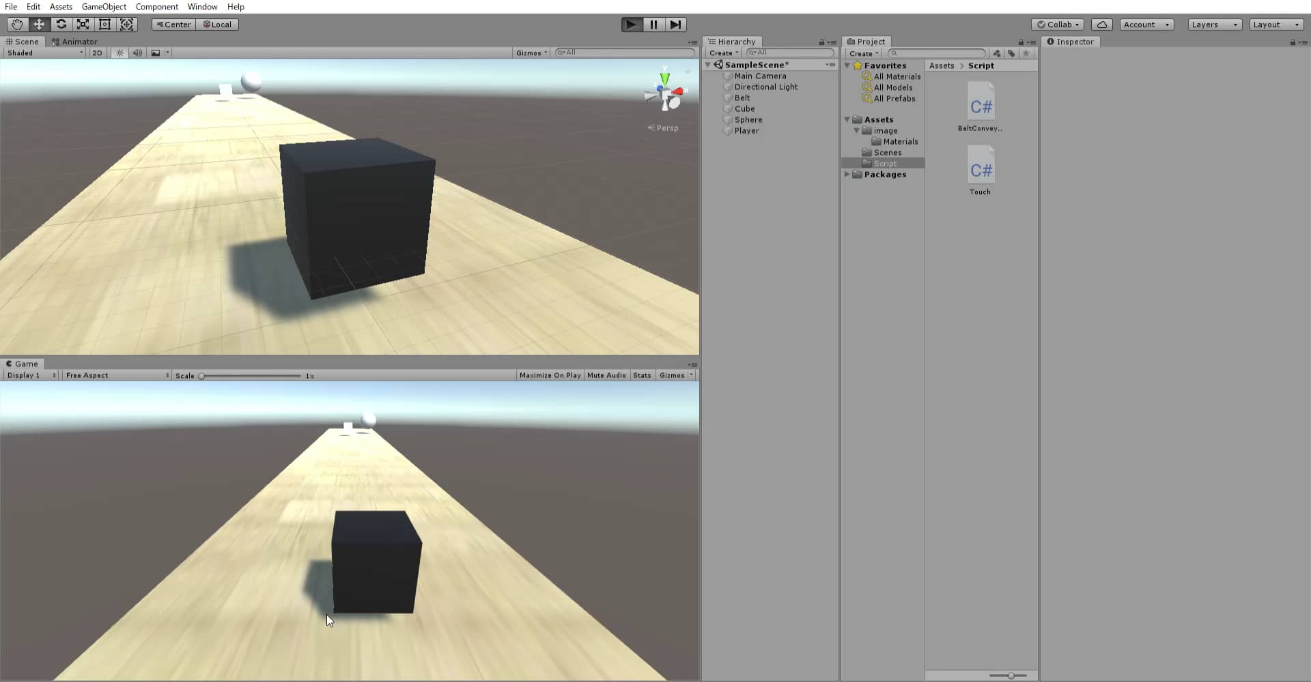This screenshot has width=1311, height=682.
Task: Select the Scale tool
Action: (83, 24)
